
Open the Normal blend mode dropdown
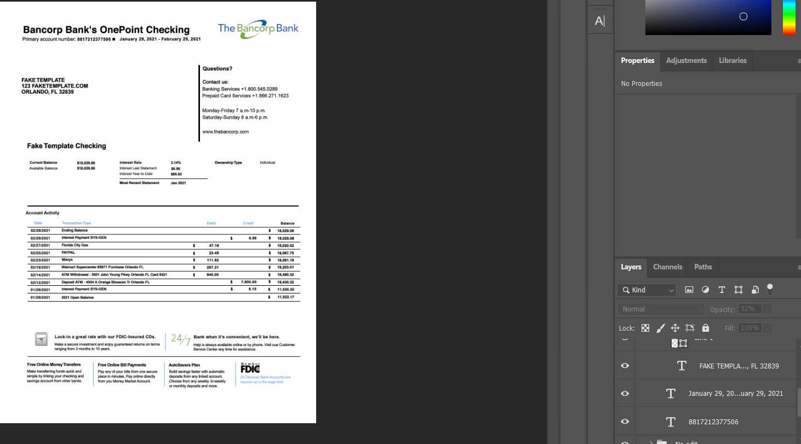(661, 309)
